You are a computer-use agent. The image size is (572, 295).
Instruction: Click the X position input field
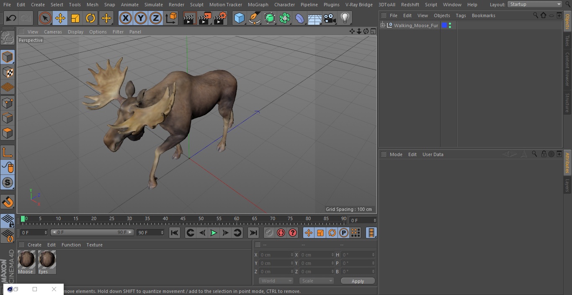[x=276, y=255]
